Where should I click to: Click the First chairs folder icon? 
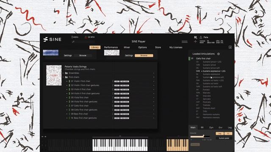tap(66, 77)
